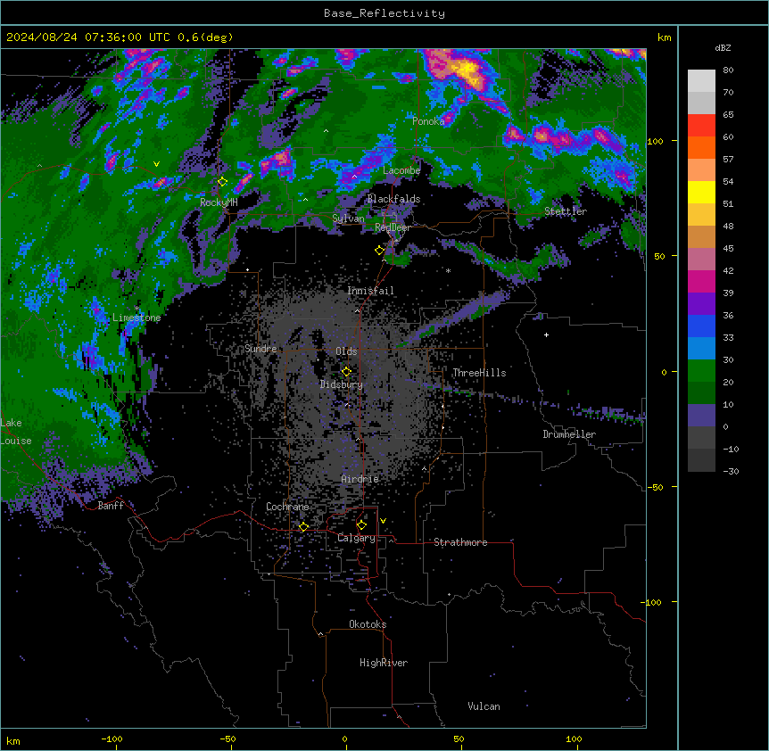This screenshot has height=751, width=769.
Task: Click the Okotoks town label
Action: tap(368, 624)
